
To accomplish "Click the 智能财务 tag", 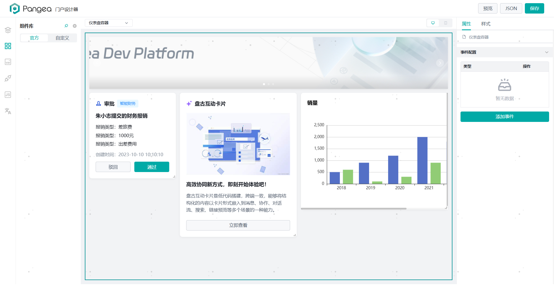I will click(x=128, y=103).
